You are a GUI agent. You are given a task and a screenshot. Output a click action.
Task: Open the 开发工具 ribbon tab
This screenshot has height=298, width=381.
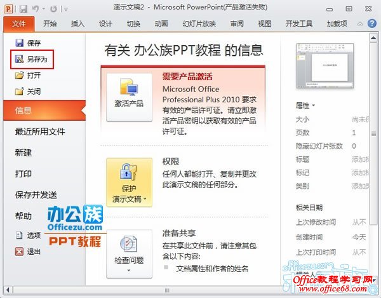[299, 24]
